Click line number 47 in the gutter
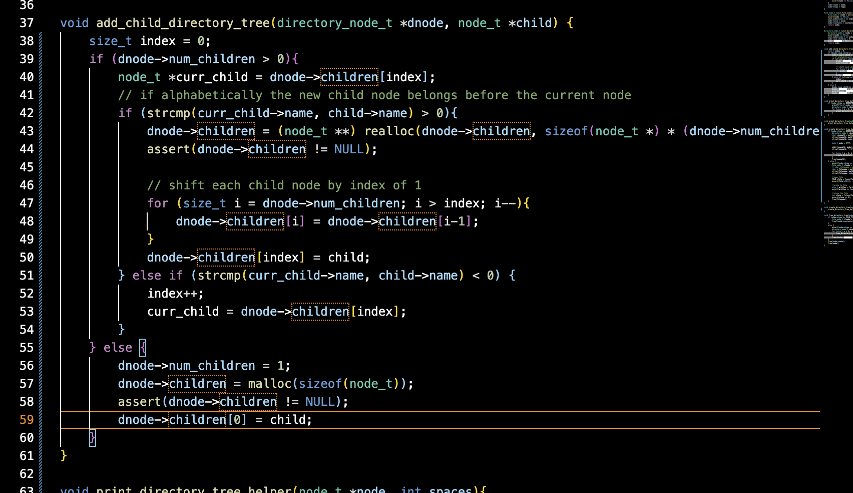853x493 pixels. pos(27,203)
